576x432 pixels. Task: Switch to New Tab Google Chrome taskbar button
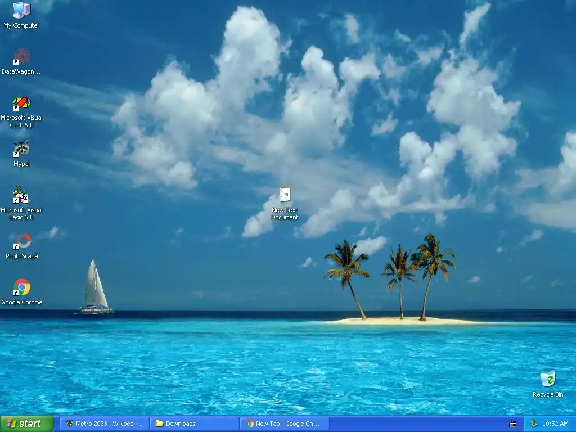point(284,424)
